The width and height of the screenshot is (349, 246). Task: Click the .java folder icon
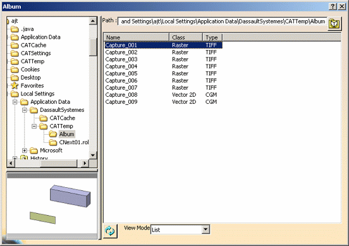pyautogui.click(x=15, y=29)
